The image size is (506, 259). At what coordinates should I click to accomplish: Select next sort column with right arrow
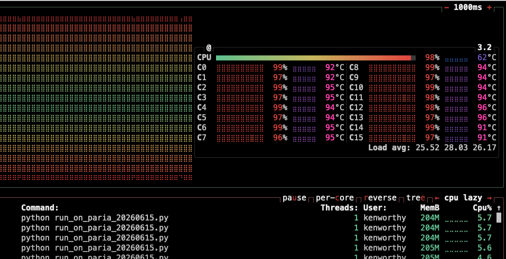pyautogui.click(x=489, y=198)
